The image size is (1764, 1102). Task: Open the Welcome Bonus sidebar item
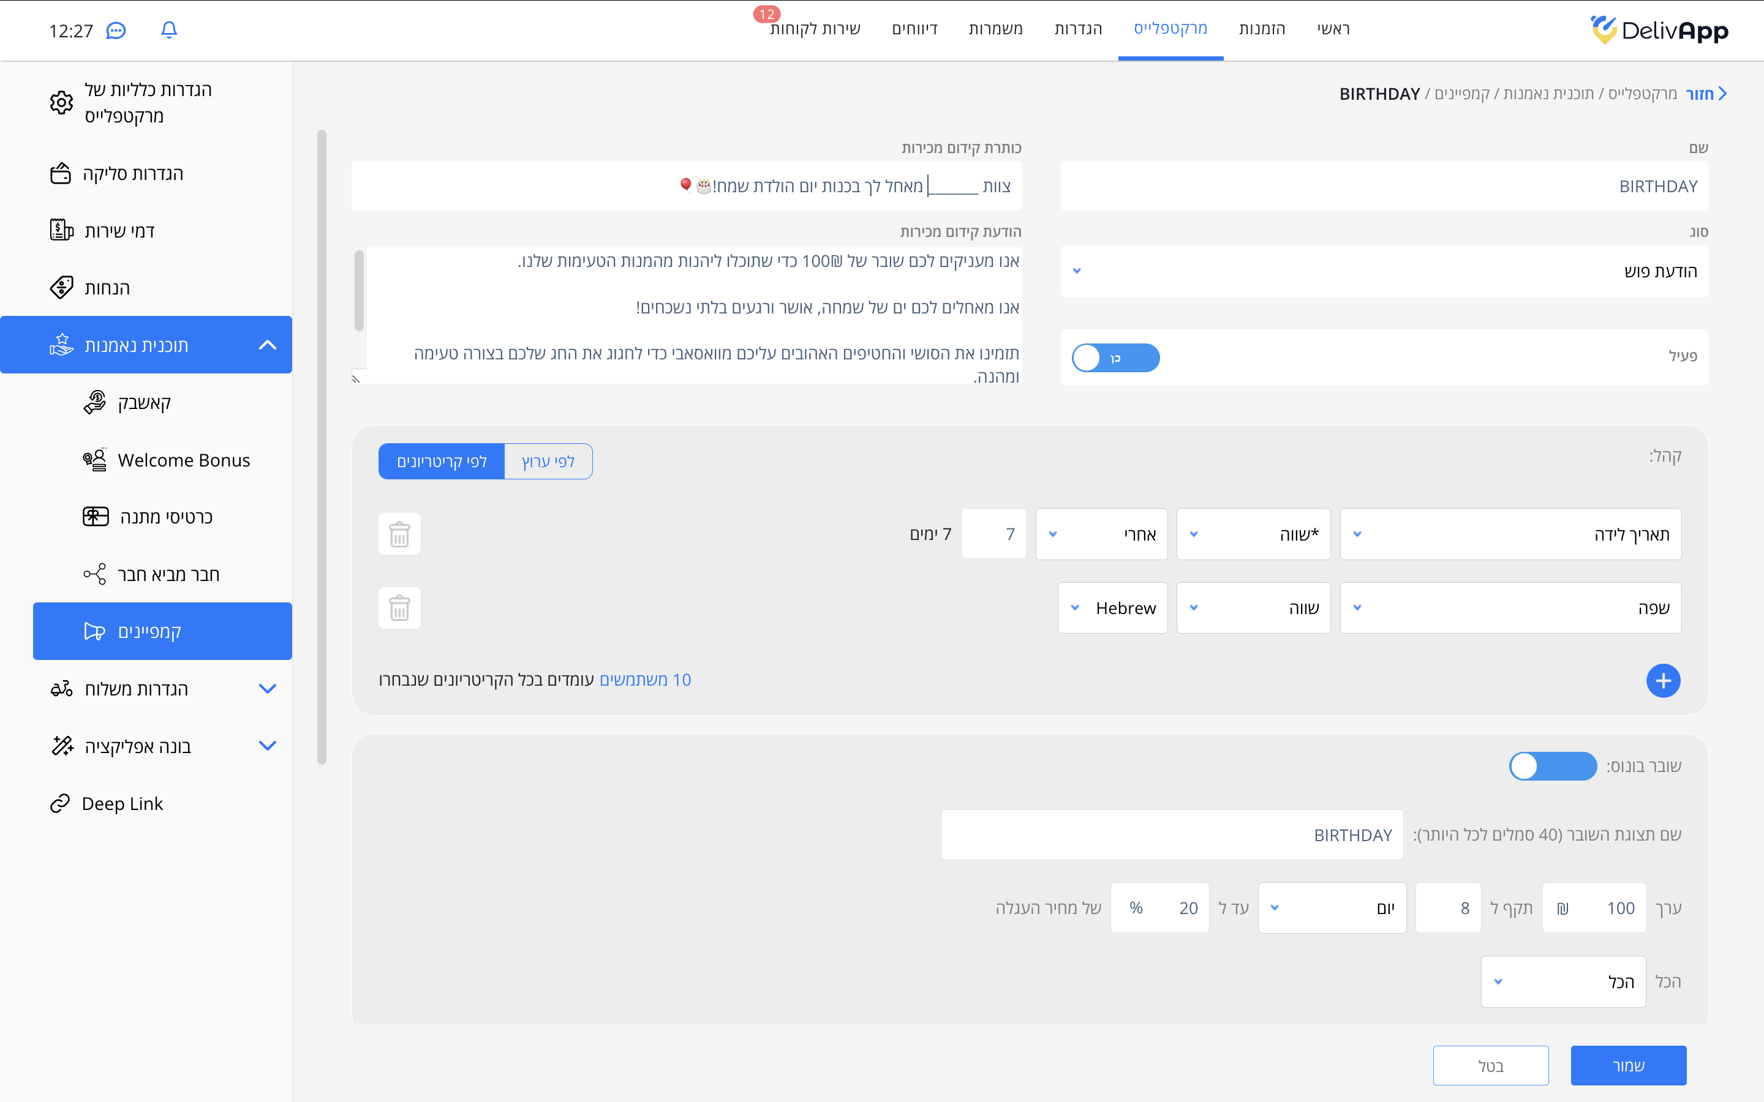(183, 460)
